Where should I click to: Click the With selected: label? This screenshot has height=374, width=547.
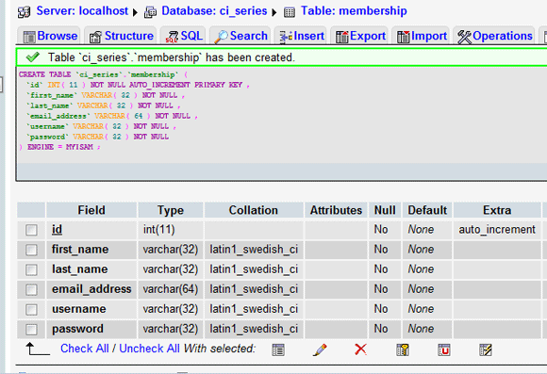pyautogui.click(x=220, y=349)
